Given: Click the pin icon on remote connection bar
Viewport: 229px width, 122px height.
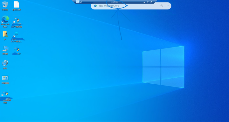Looking at the screenshot, I should click(x=78, y=2).
